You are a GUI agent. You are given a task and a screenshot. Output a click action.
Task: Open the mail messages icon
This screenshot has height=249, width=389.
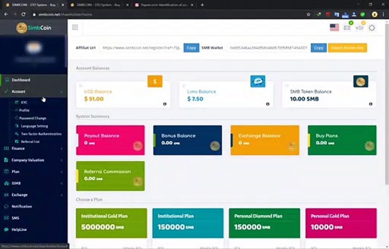pyautogui.click(x=347, y=28)
